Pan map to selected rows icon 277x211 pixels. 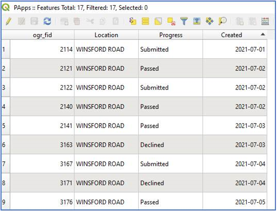click(210, 22)
